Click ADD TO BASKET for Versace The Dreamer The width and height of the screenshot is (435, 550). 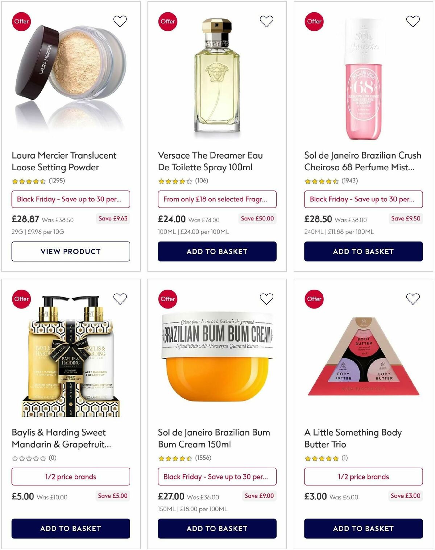coord(216,251)
